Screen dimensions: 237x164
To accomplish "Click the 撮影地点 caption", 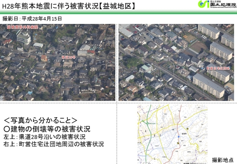I will point(223,160).
